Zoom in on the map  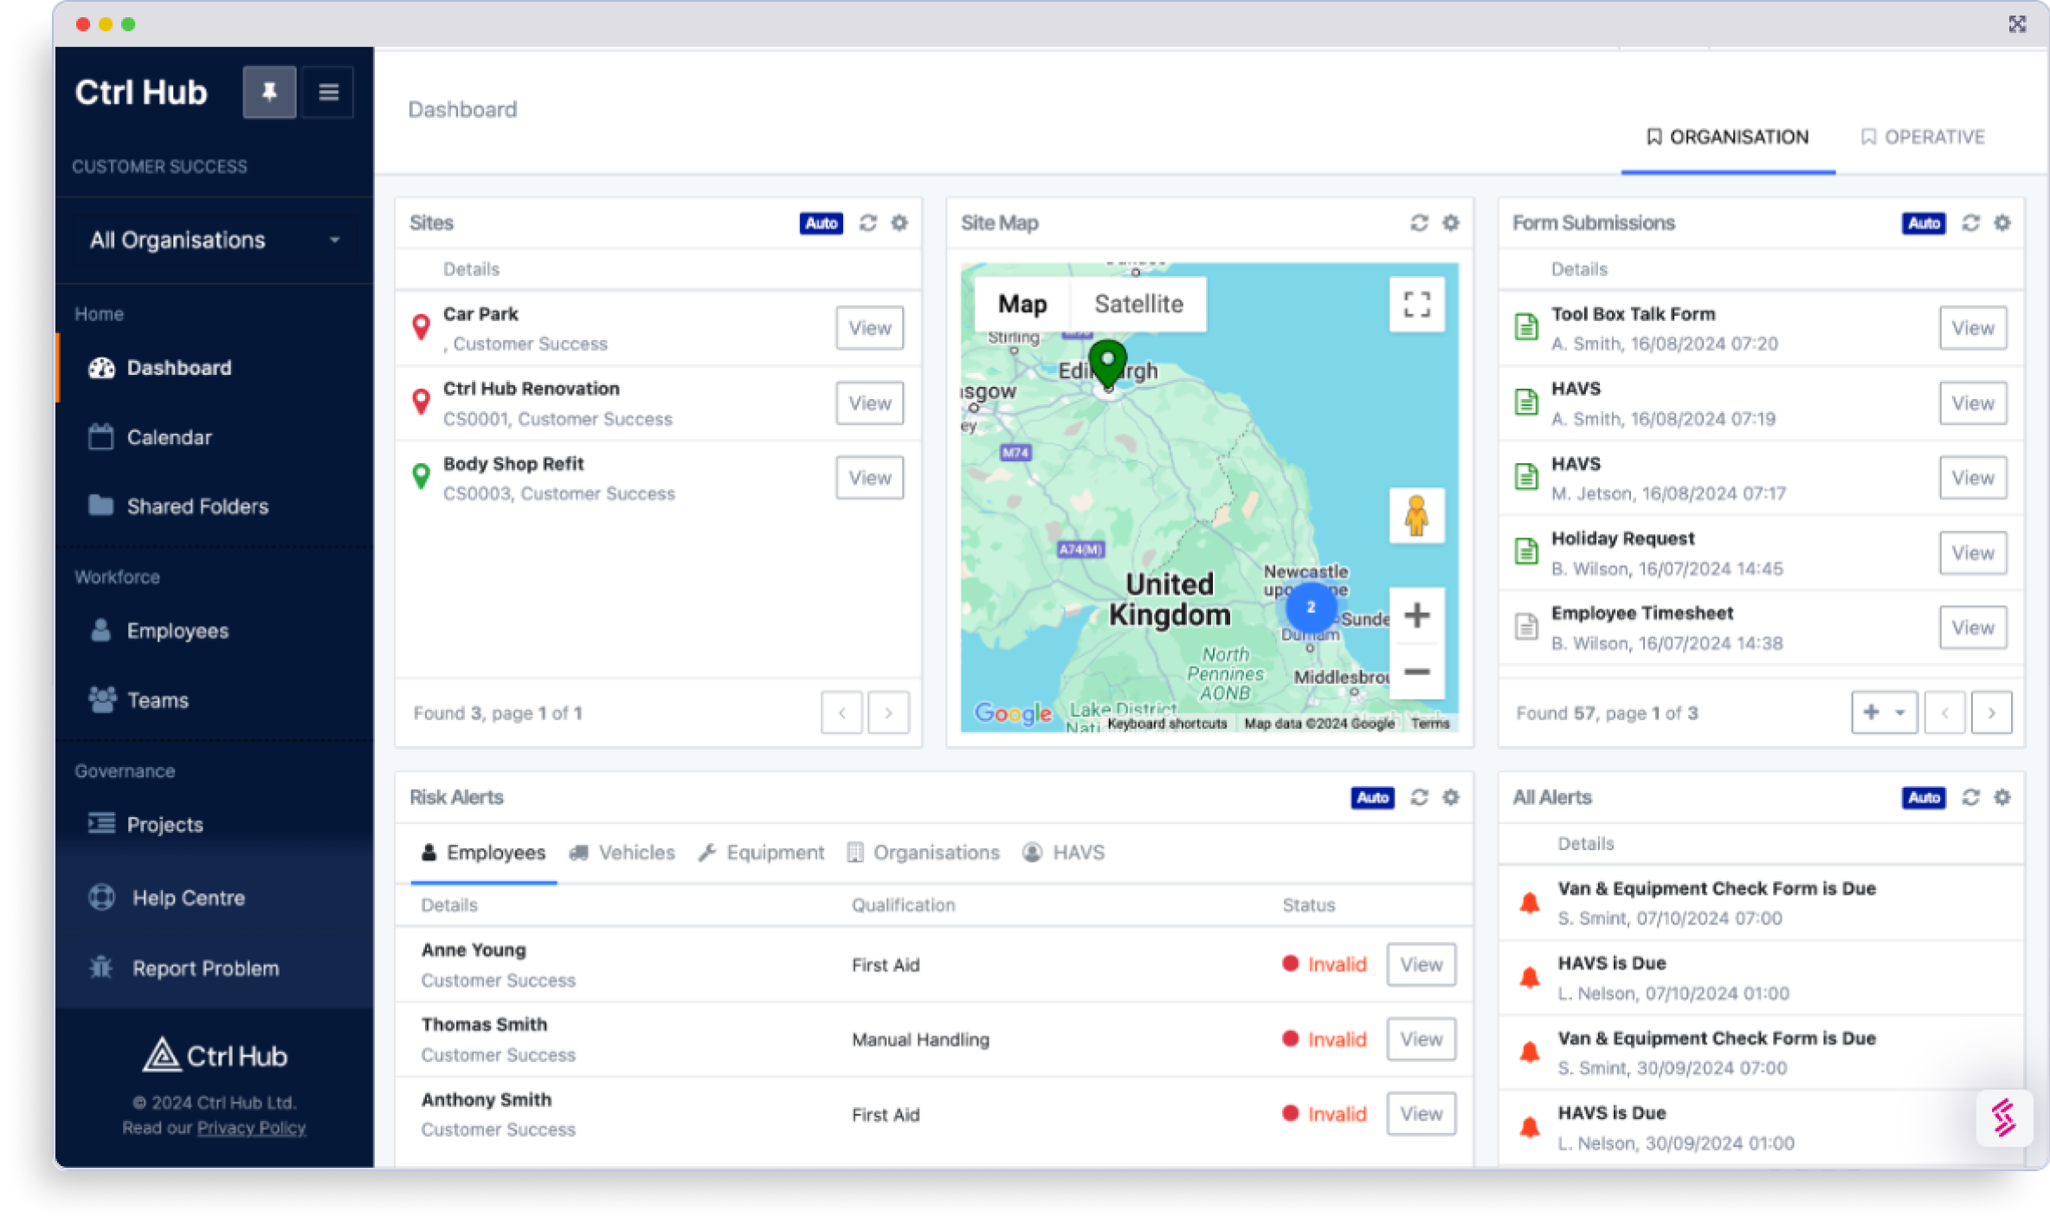1416,616
